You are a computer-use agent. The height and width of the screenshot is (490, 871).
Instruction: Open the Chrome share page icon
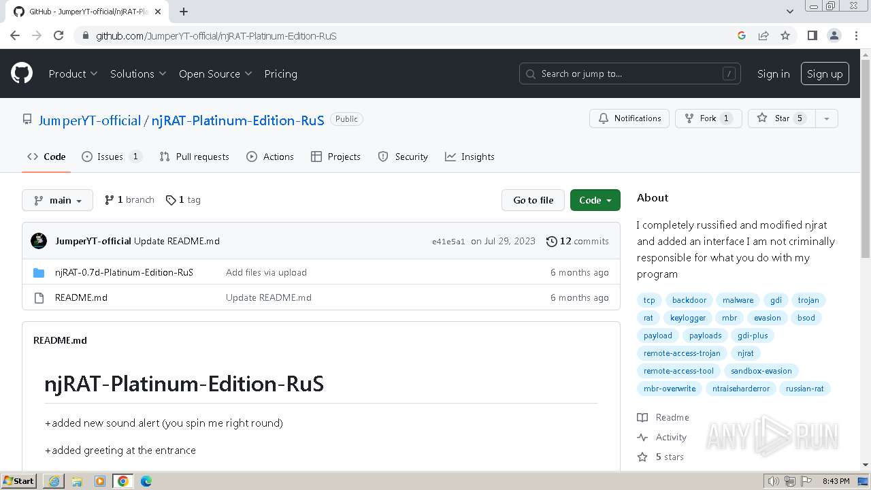click(x=763, y=35)
